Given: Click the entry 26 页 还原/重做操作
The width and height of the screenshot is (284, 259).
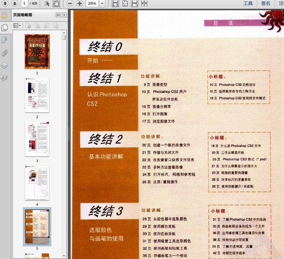Looking at the screenshot, I should [x=160, y=182].
